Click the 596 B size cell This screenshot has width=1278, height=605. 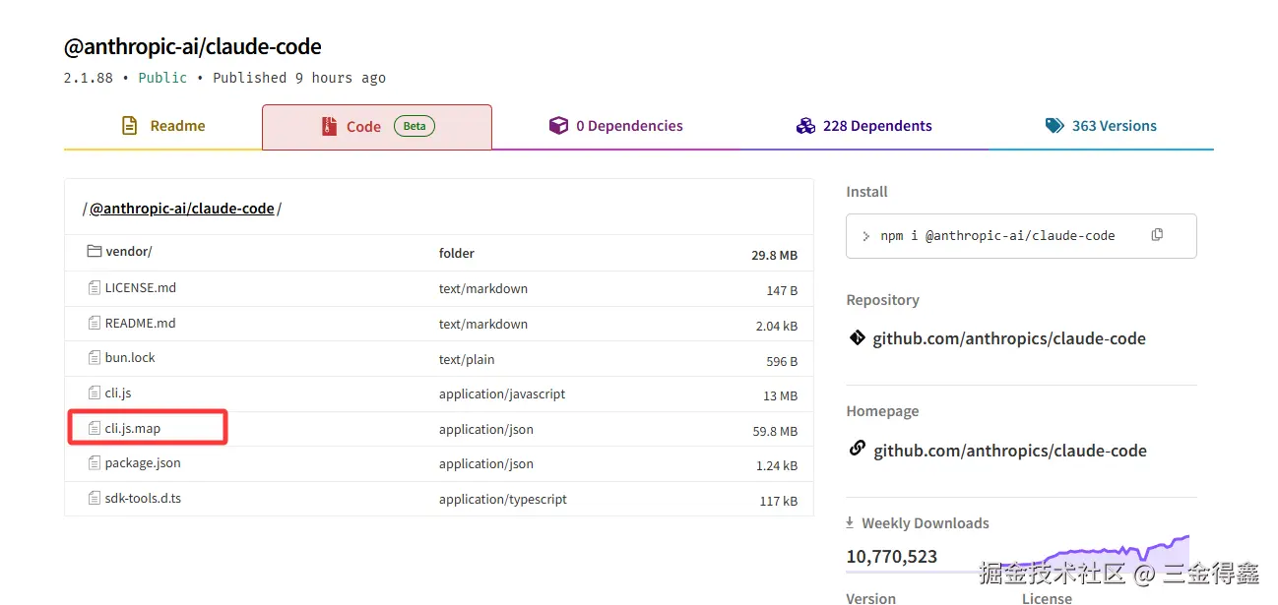pos(782,361)
